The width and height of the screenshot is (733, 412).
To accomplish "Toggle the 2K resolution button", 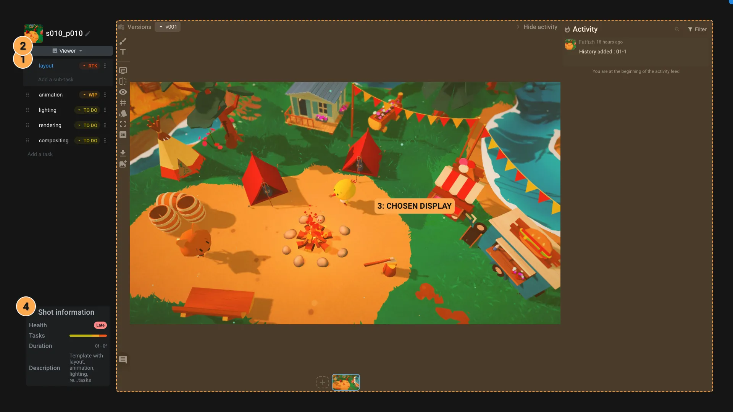I will (x=123, y=135).
